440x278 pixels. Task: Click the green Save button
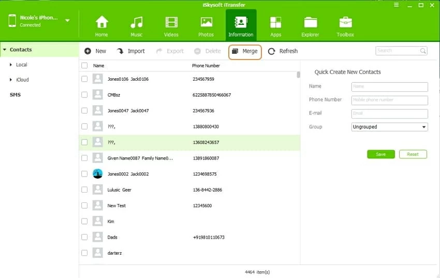[x=380, y=154]
